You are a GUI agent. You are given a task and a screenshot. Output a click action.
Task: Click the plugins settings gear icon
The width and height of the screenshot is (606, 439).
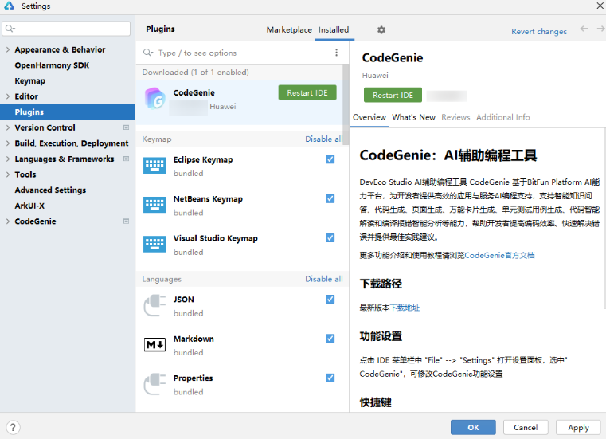pyautogui.click(x=381, y=29)
